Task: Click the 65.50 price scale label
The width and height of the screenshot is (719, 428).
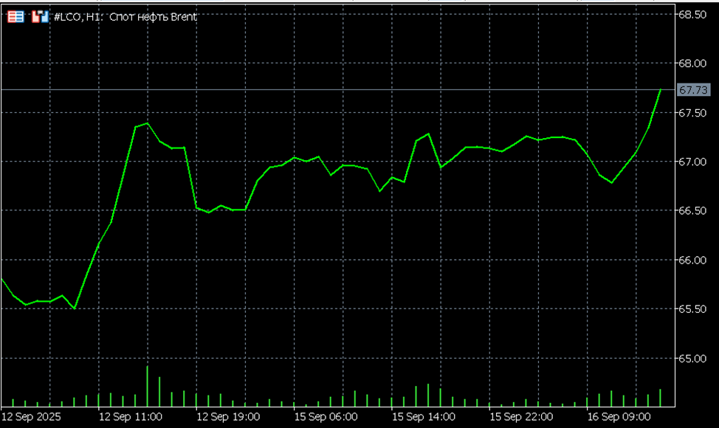Action: 692,309
